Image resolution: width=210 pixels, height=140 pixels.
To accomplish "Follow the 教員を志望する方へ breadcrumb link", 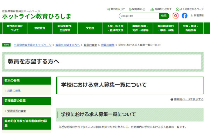I will 67,45.
